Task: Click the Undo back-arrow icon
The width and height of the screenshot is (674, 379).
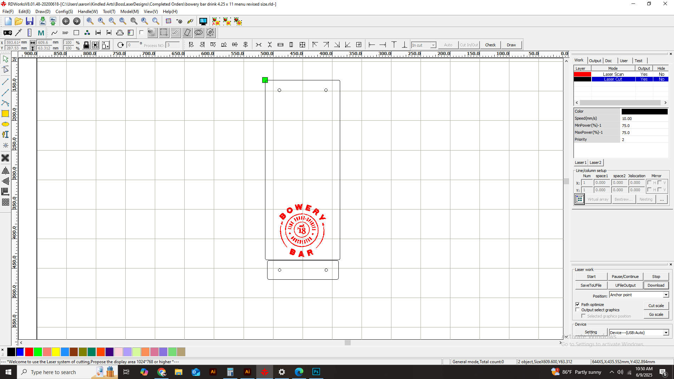Action: click(x=66, y=21)
